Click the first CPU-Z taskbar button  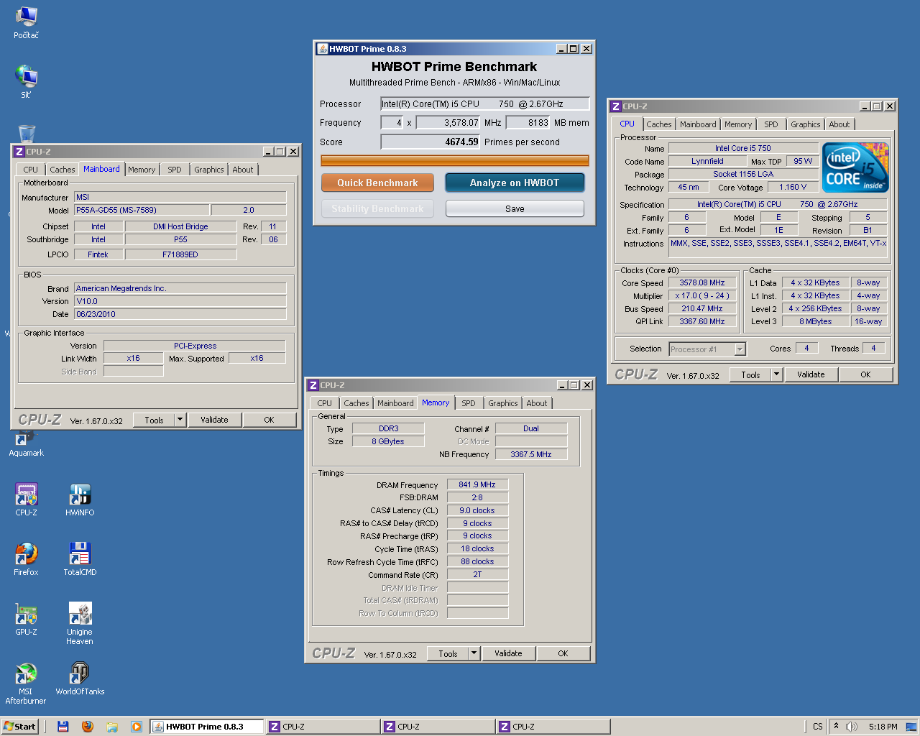[x=323, y=727]
